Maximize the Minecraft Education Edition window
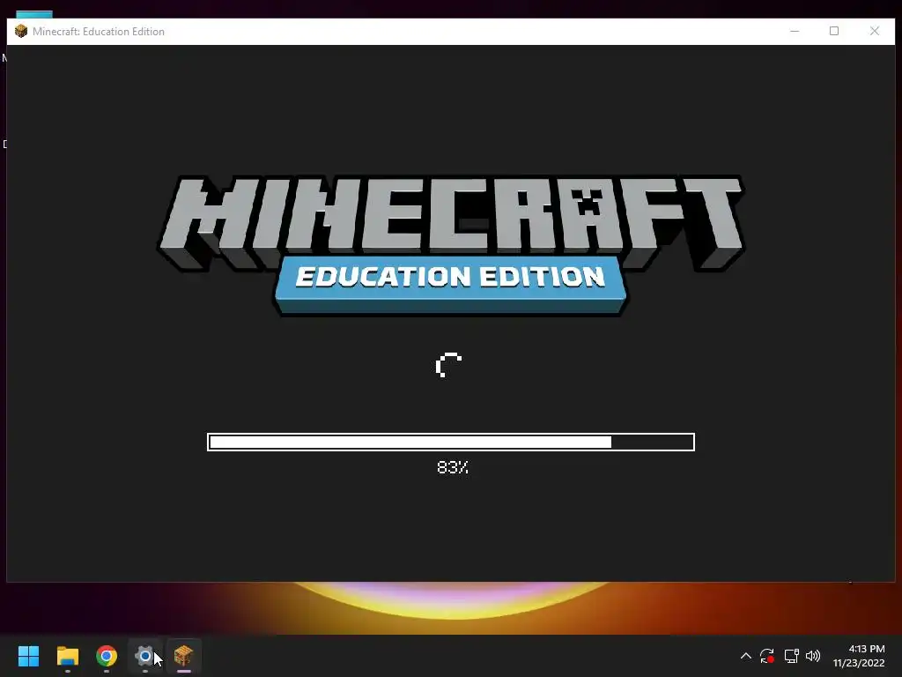902x677 pixels. coord(834,31)
